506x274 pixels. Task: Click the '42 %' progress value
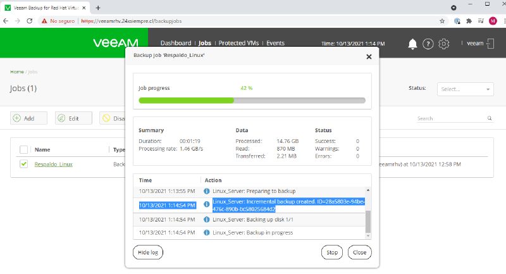tap(247, 88)
